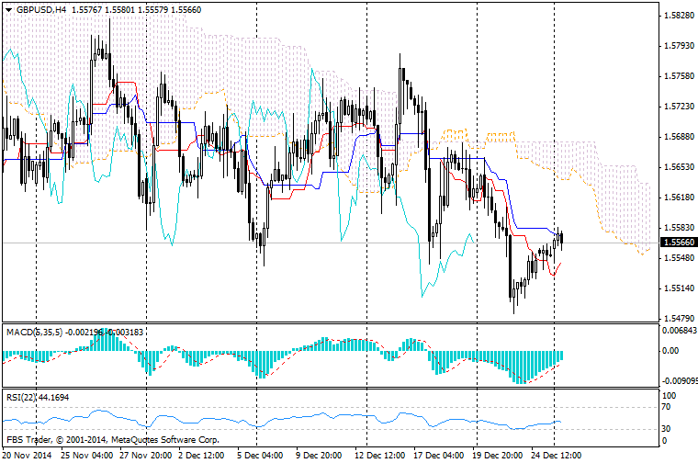Click the RSI(22) 44.1694 indicator label
Image resolution: width=698 pixels, height=463 pixels.
click(x=38, y=397)
